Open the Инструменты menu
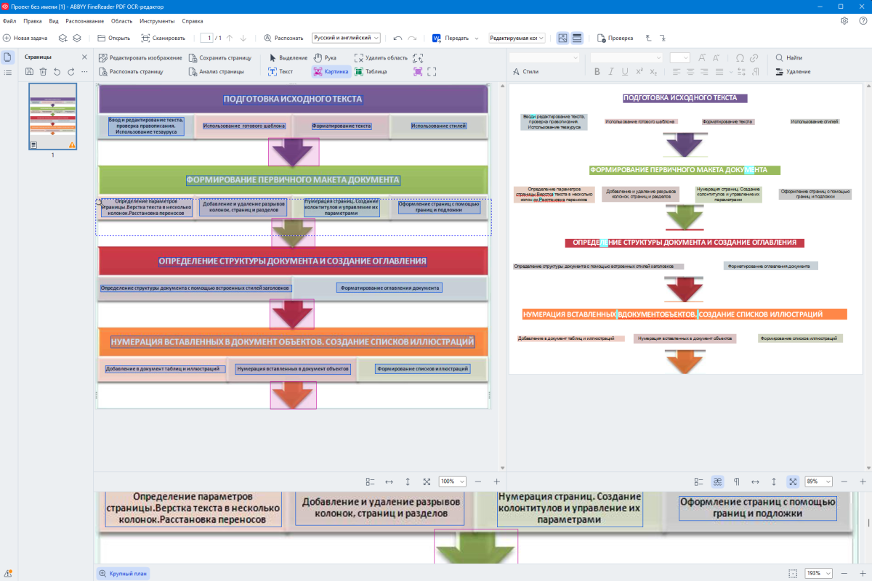The image size is (872, 581). [157, 21]
